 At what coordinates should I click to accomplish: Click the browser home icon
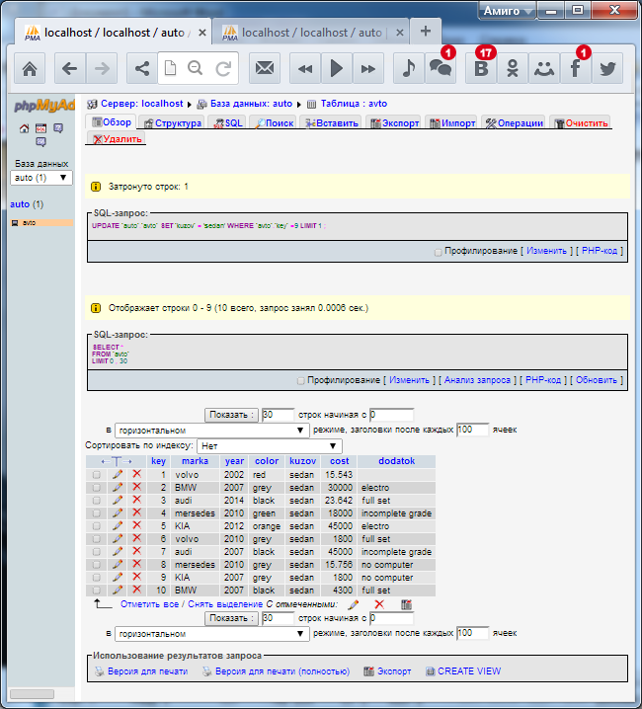(x=30, y=69)
